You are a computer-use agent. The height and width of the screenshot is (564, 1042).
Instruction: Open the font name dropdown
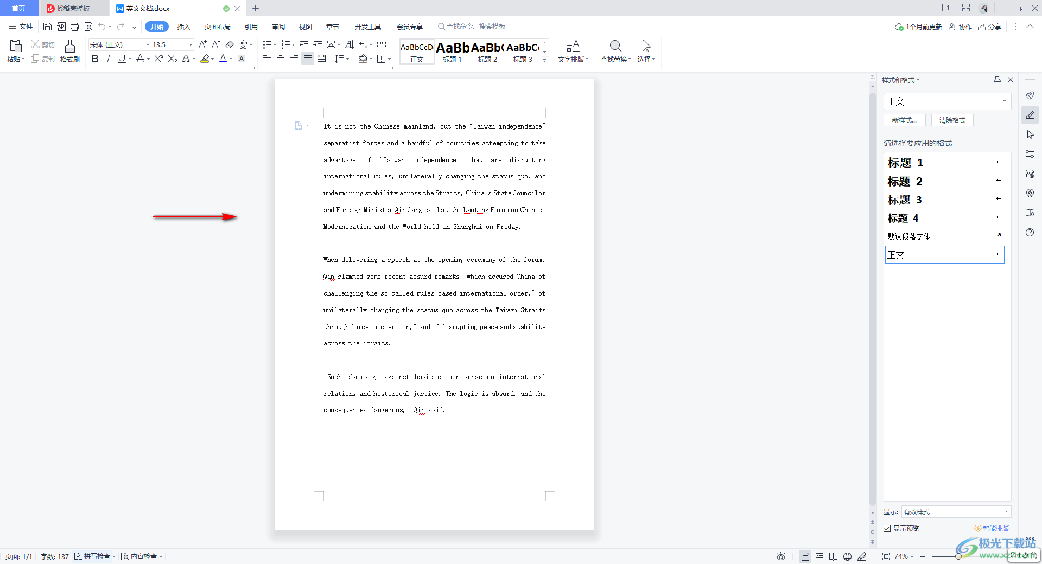click(148, 44)
